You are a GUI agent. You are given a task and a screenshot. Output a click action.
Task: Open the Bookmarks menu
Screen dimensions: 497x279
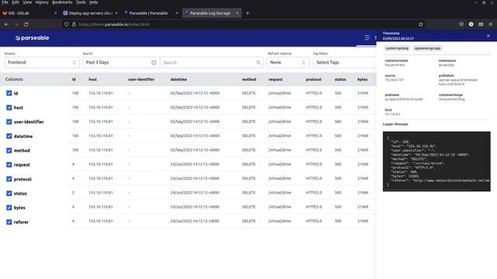(62, 2)
